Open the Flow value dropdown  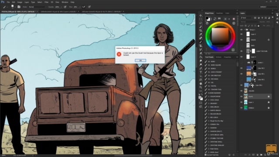tap(79, 7)
